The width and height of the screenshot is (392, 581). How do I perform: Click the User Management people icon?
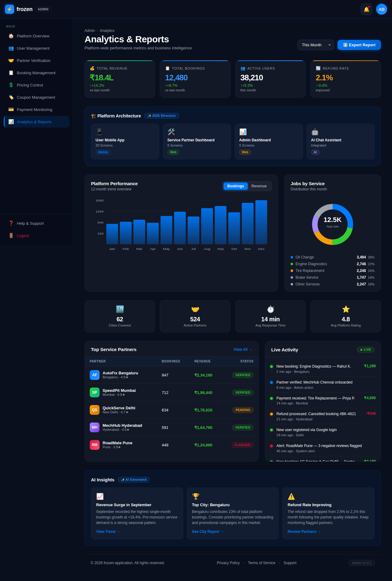pyautogui.click(x=11, y=48)
